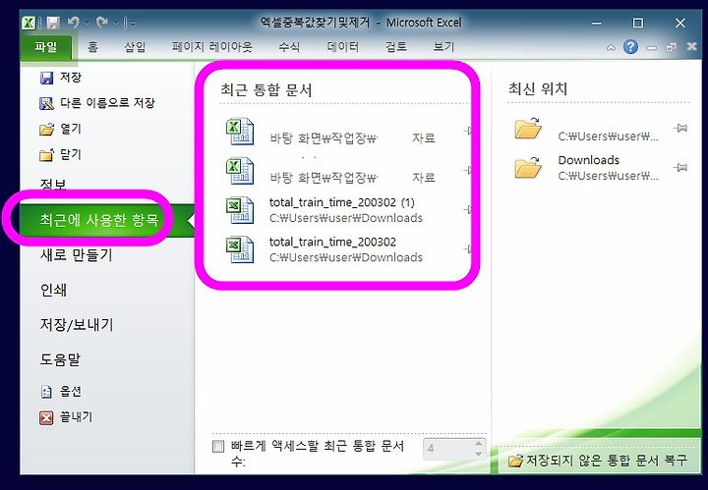Decrease the quick access workbook count
708x490 pixels.
point(479,454)
